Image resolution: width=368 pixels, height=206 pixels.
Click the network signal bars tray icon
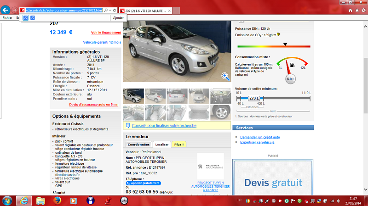(x=332, y=201)
